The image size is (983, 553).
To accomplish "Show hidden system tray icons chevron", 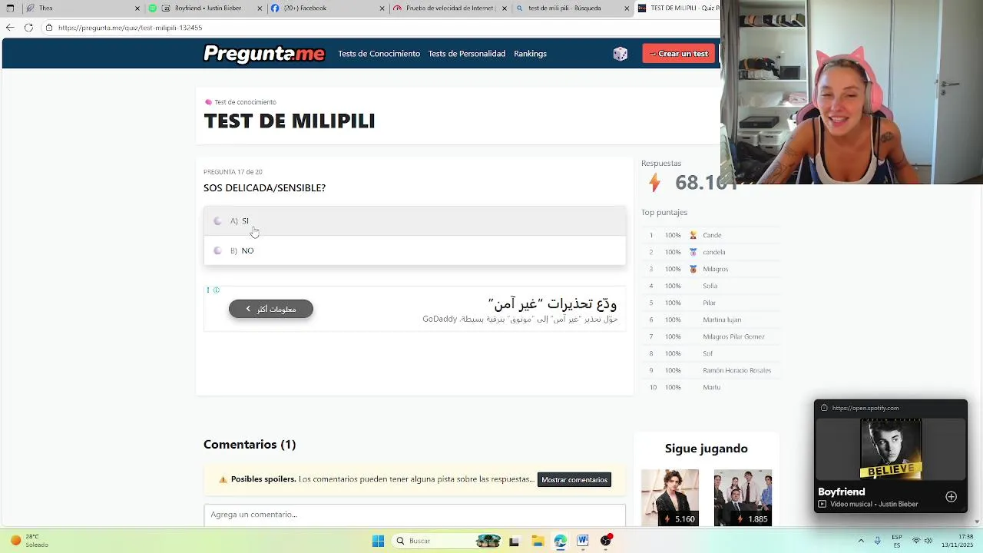I will (x=861, y=541).
